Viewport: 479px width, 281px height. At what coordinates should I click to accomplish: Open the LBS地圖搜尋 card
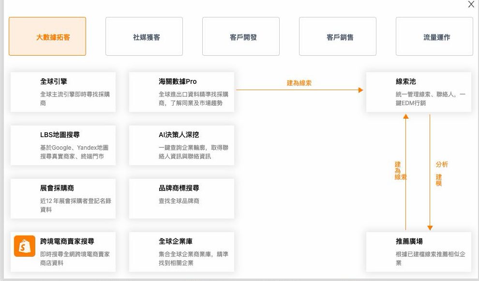63,145
